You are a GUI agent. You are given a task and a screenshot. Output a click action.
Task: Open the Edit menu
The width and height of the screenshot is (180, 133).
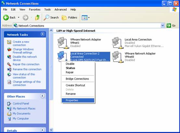tap(13, 9)
